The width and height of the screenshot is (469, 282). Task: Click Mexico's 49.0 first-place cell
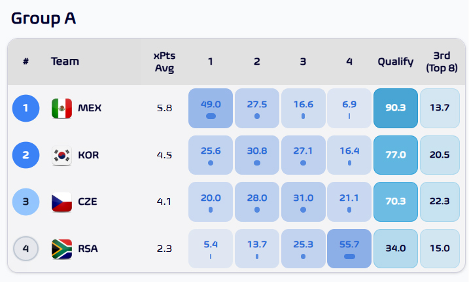coord(211,108)
